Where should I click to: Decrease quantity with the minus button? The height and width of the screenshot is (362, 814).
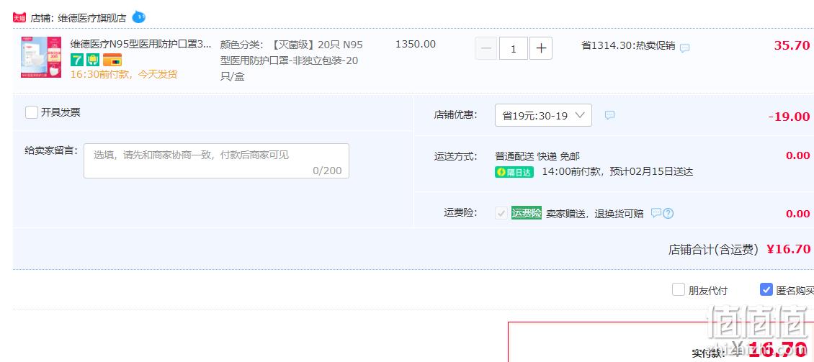(486, 48)
